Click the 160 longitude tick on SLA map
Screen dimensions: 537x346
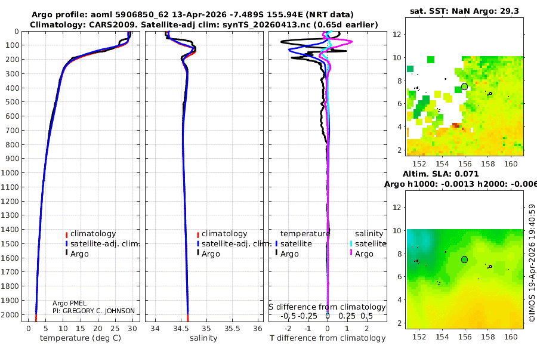coord(511,336)
